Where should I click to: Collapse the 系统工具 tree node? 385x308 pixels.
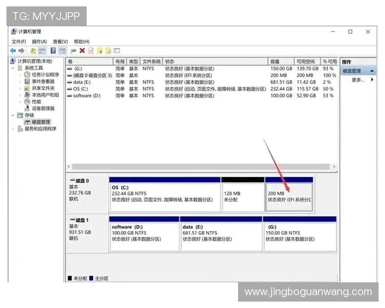pos(13,68)
